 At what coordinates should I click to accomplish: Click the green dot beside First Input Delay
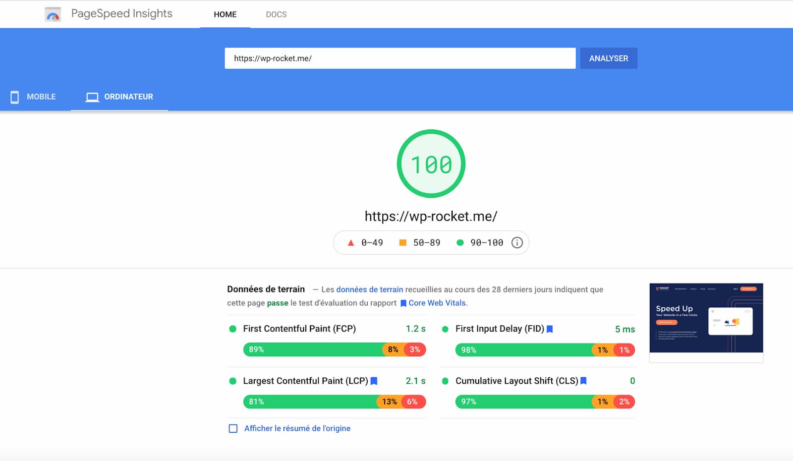coord(445,329)
